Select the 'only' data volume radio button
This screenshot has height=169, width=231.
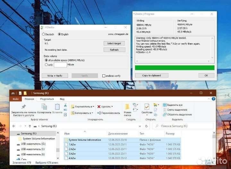click(46, 64)
